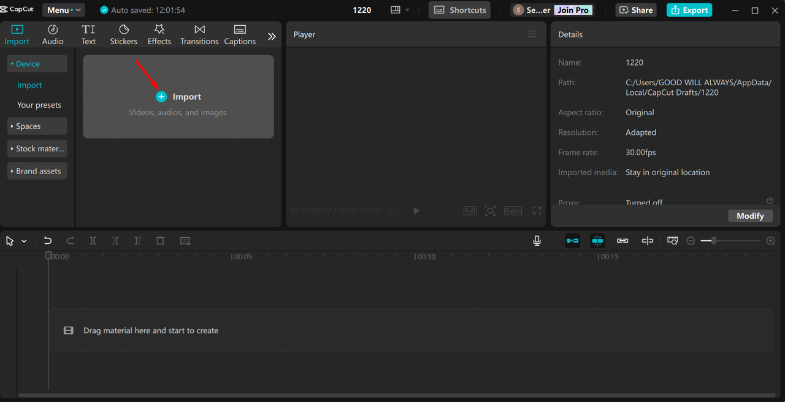This screenshot has height=402, width=785.
Task: Zoom in the timeline with the plus icon
Action: (771, 241)
